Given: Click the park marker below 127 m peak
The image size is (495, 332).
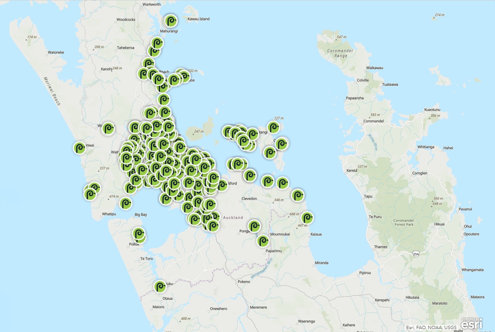Looking at the screenshot, I should [274, 127].
